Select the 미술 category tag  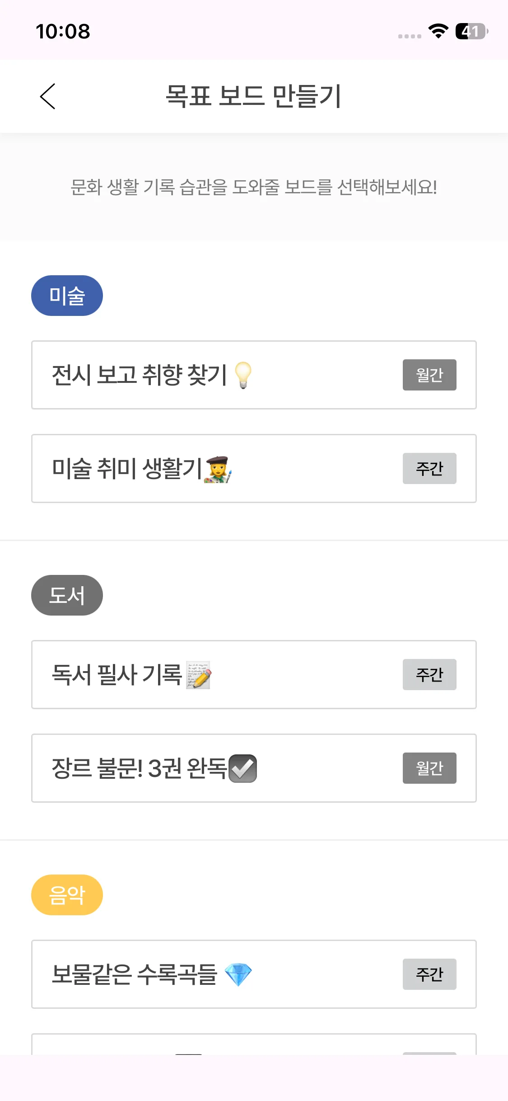67,296
